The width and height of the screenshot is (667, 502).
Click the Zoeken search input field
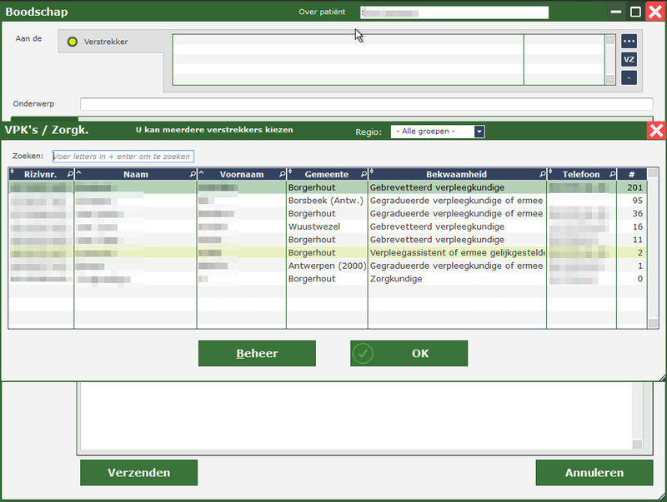pyautogui.click(x=123, y=157)
